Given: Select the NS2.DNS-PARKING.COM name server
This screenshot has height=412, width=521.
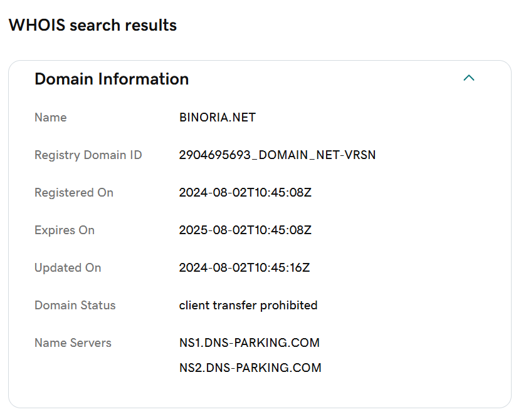Looking at the screenshot, I should point(250,368).
